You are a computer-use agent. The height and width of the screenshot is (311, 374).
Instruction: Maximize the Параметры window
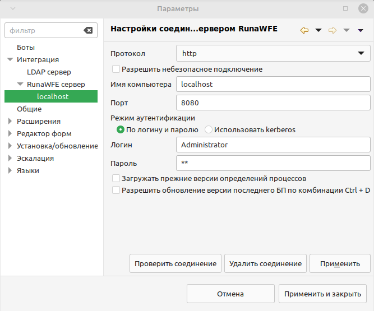[x=345, y=8]
